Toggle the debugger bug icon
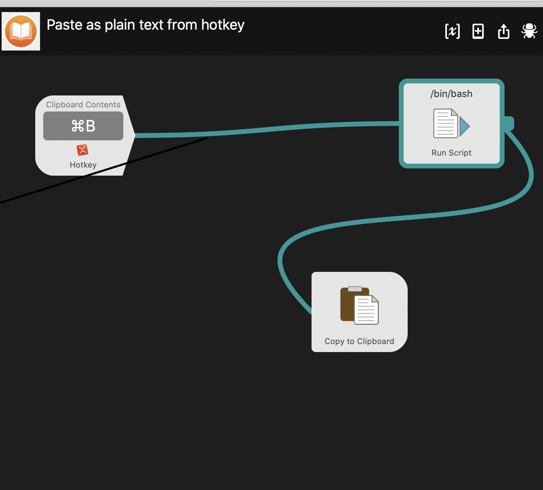This screenshot has height=490, width=543. (x=529, y=31)
